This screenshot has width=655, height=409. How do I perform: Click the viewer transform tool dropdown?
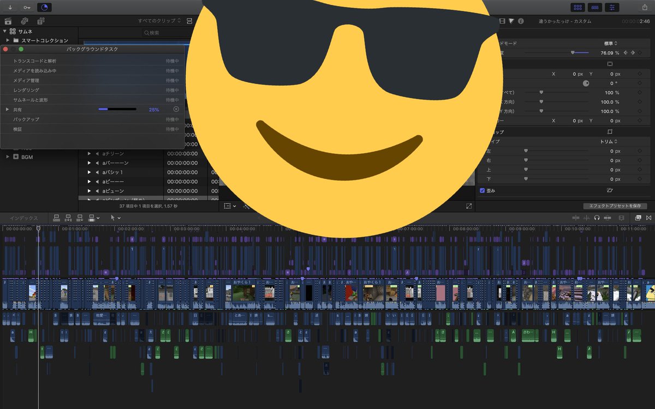pos(230,206)
